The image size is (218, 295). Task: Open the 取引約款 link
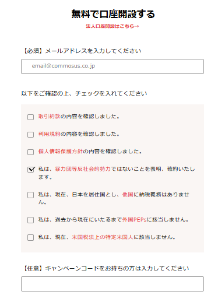point(50,117)
